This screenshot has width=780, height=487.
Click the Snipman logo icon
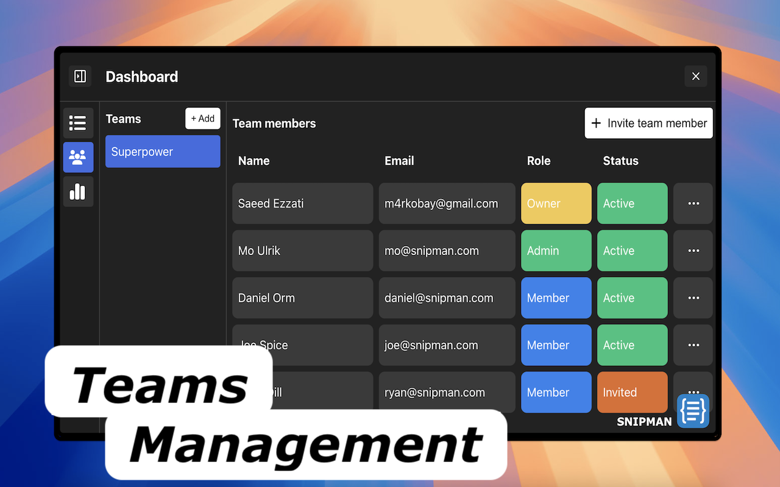[x=693, y=411]
